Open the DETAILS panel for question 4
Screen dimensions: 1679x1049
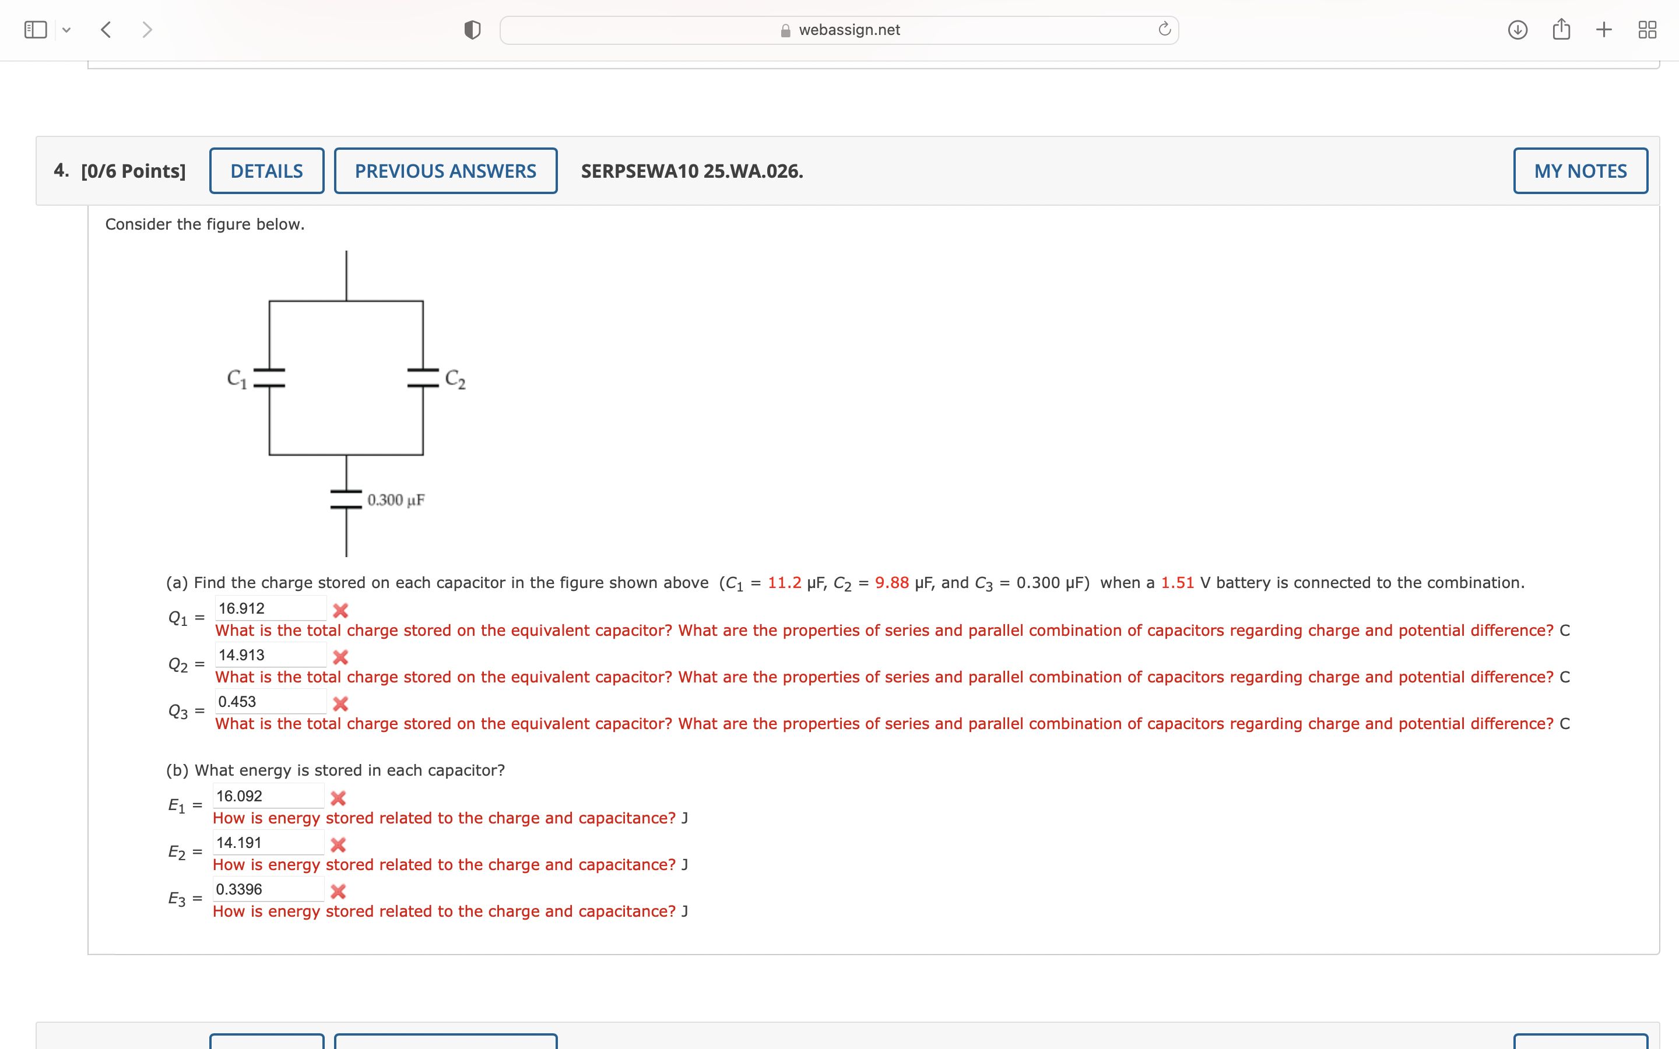click(266, 171)
